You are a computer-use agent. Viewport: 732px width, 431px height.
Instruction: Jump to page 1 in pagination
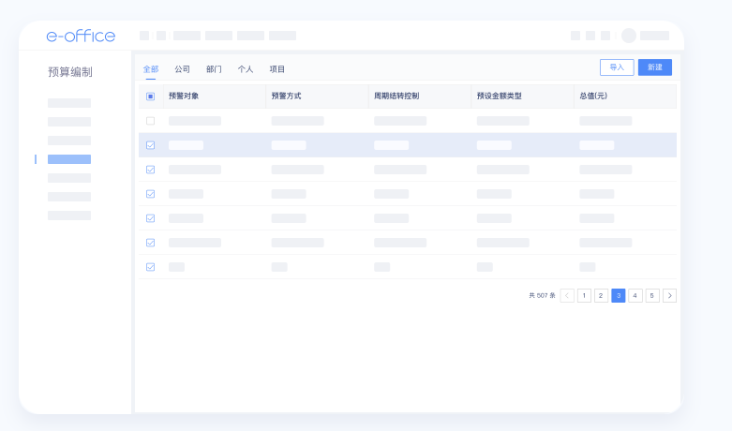584,295
